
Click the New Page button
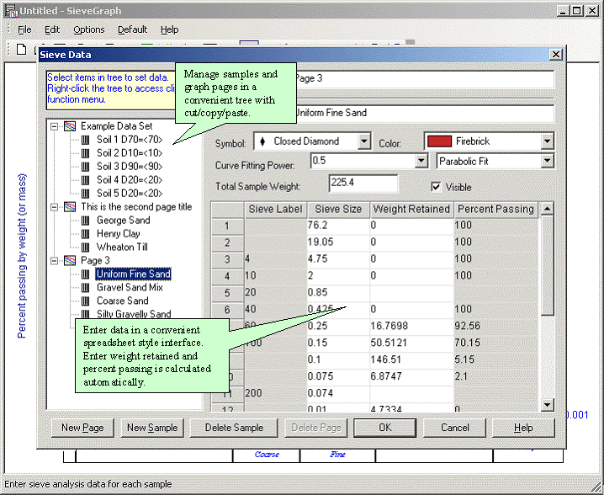(x=82, y=428)
